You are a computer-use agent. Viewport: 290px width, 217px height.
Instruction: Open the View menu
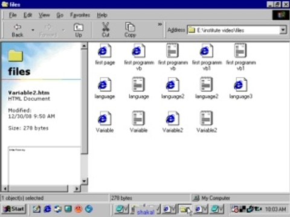pyautogui.click(x=44, y=15)
